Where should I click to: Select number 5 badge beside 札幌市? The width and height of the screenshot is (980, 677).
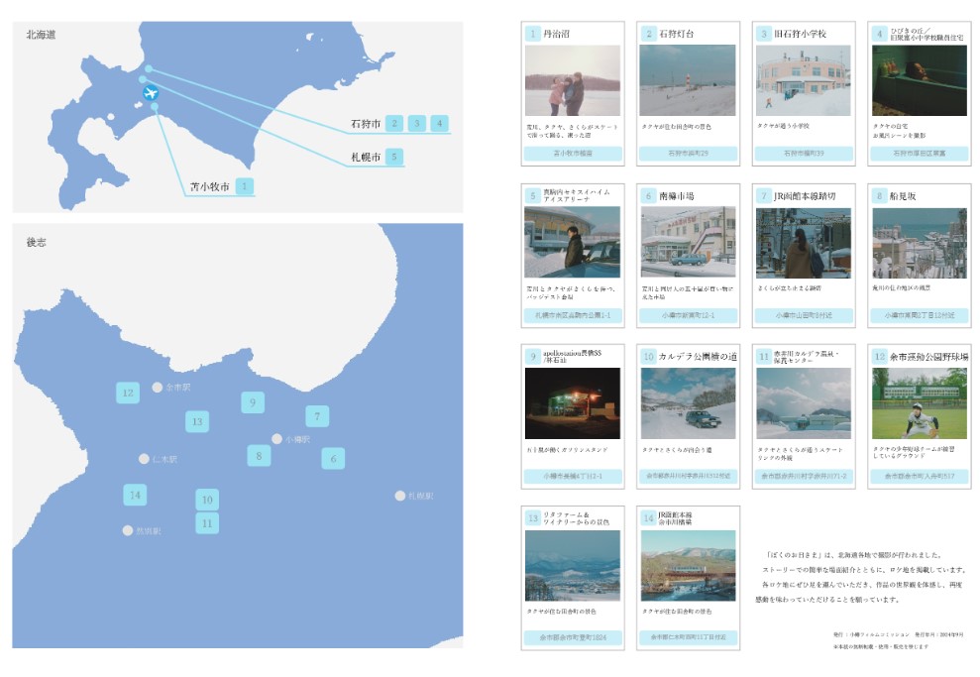pos(393,157)
